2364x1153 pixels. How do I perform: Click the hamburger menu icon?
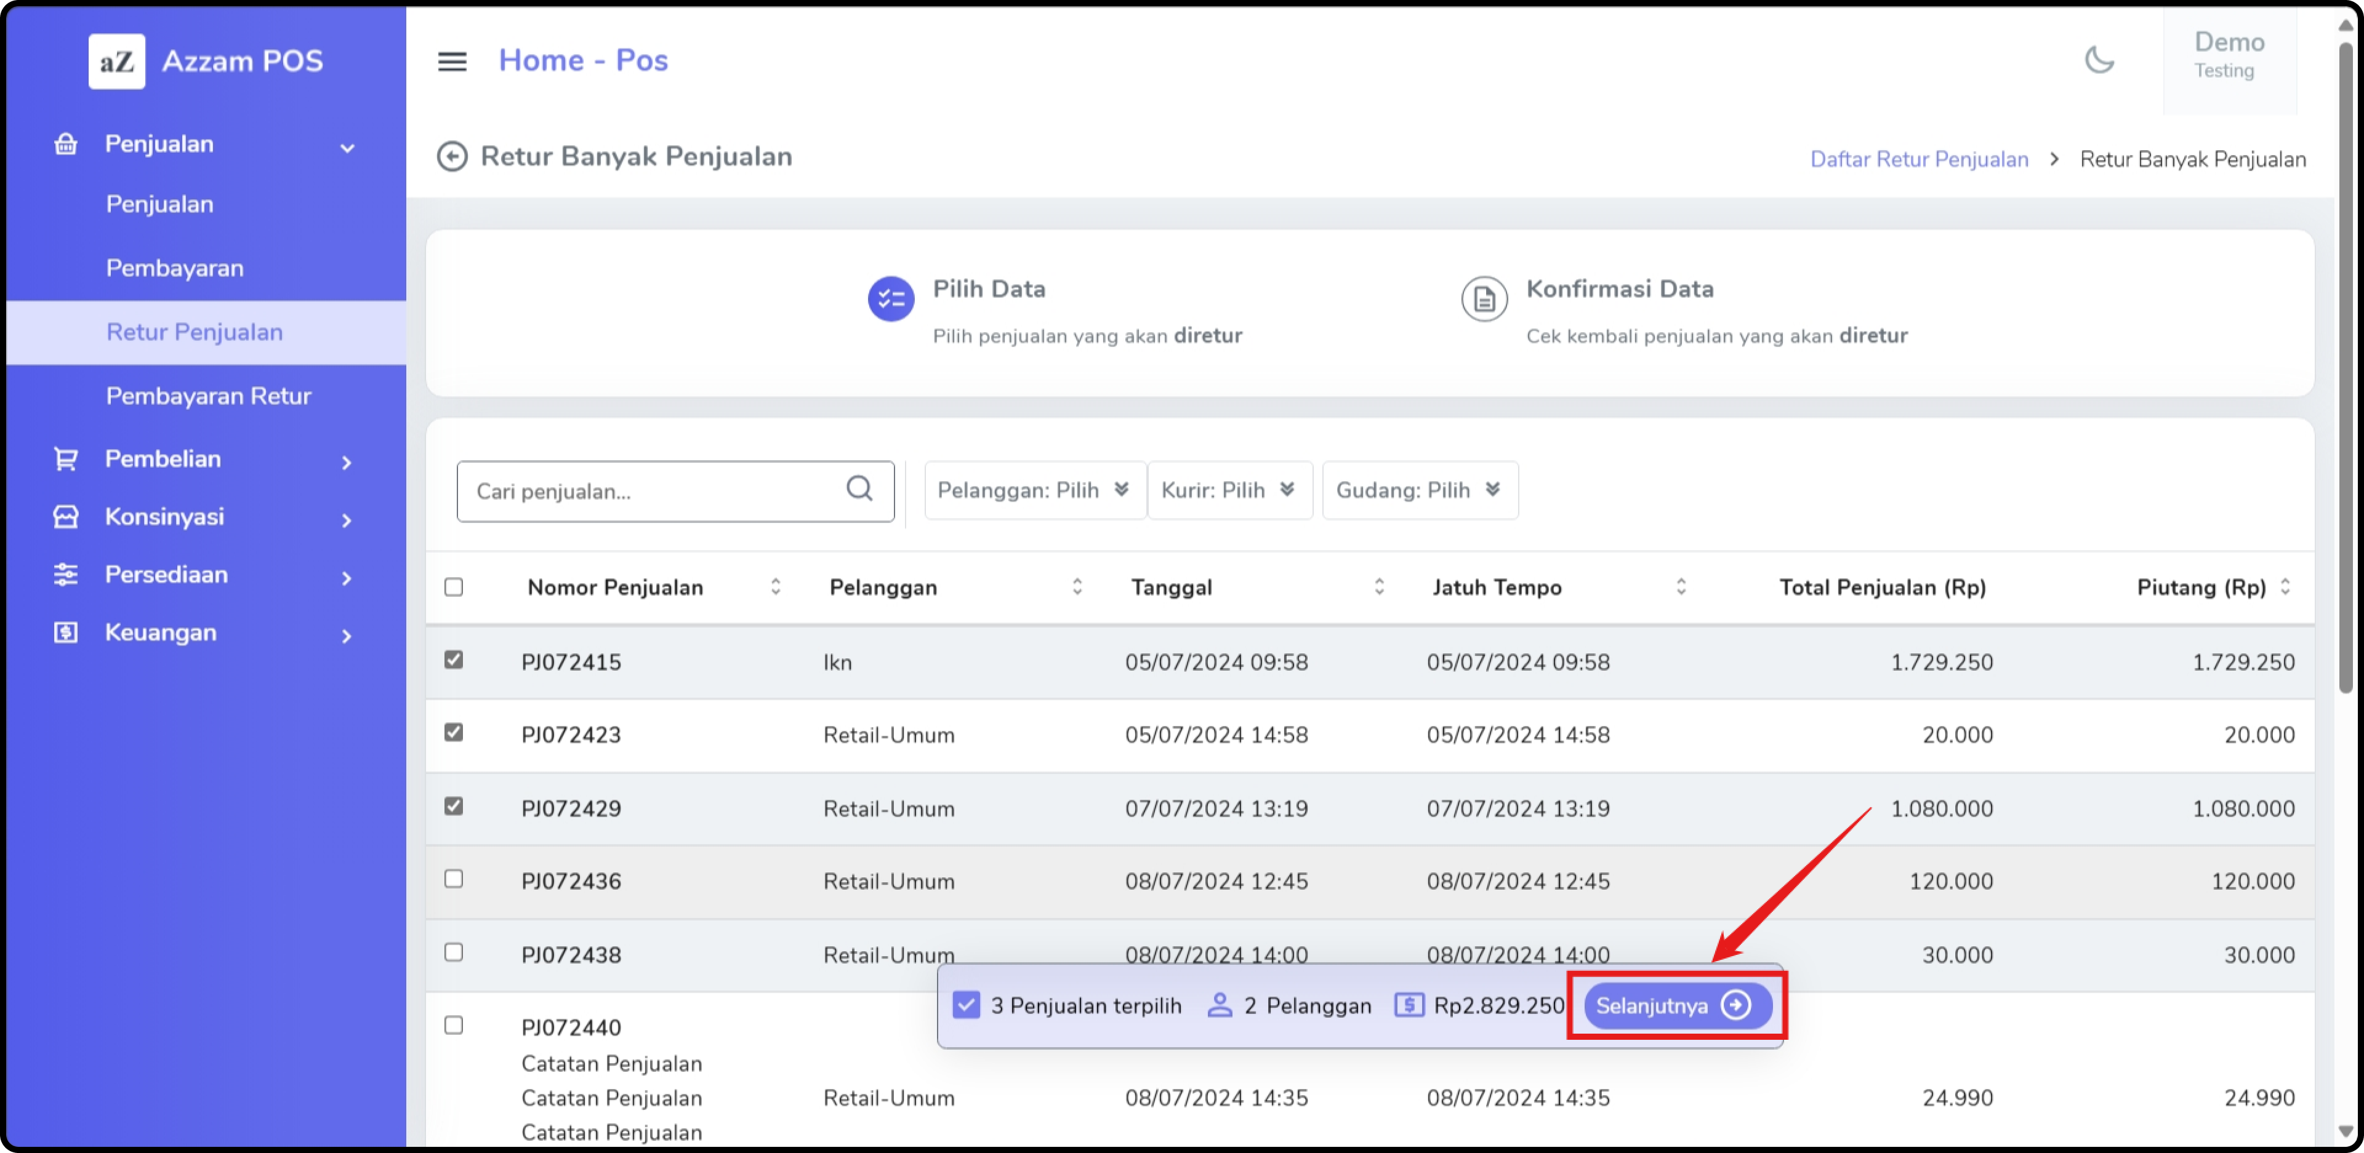451,62
